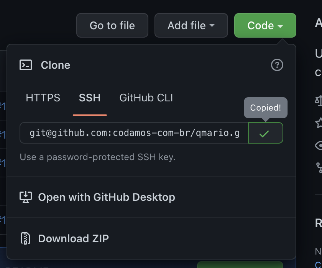Click the Clone terminal icon
The height and width of the screenshot is (268, 322).
coord(26,65)
